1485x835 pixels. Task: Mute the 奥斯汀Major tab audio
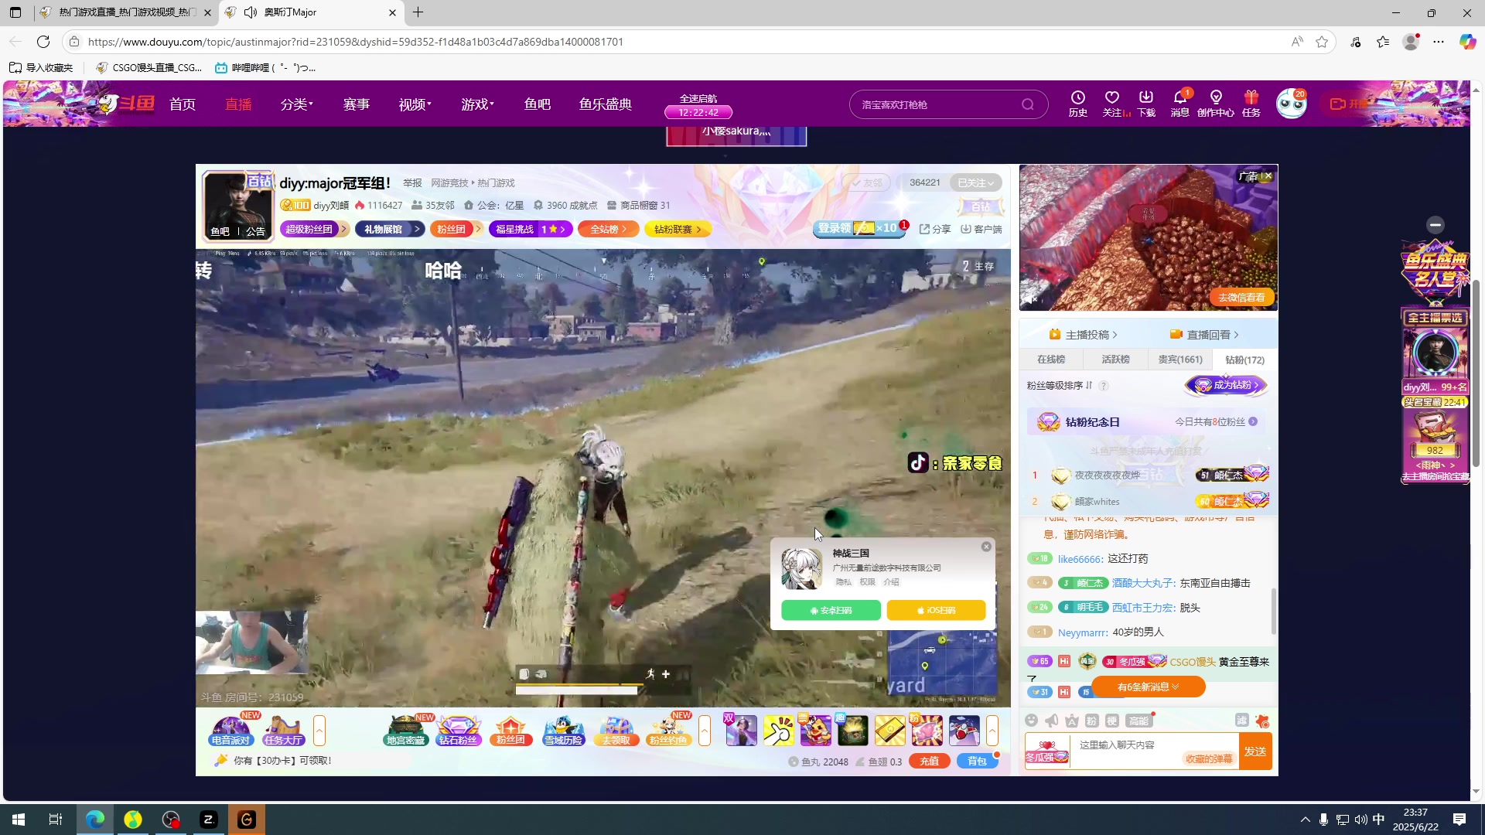click(251, 12)
